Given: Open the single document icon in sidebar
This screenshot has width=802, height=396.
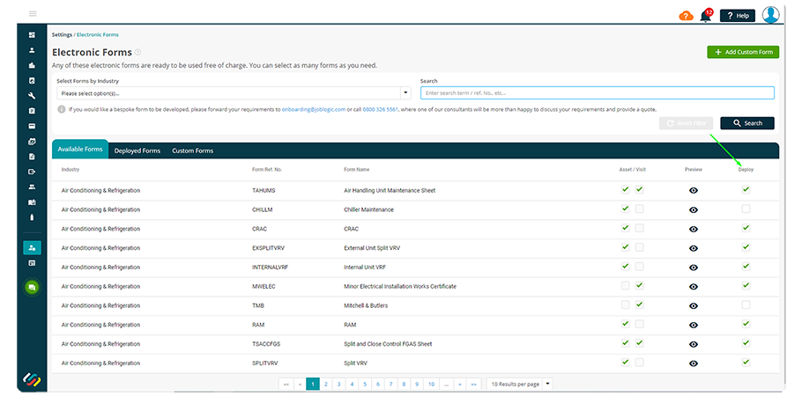Looking at the screenshot, I should pos(32,157).
